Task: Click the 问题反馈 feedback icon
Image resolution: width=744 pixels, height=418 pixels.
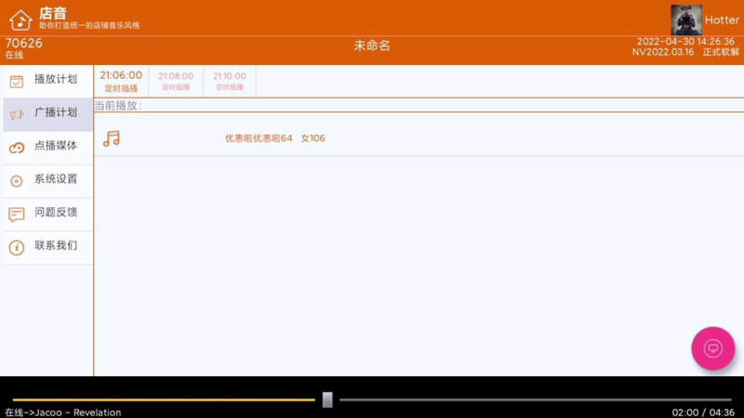Action: coord(16,214)
